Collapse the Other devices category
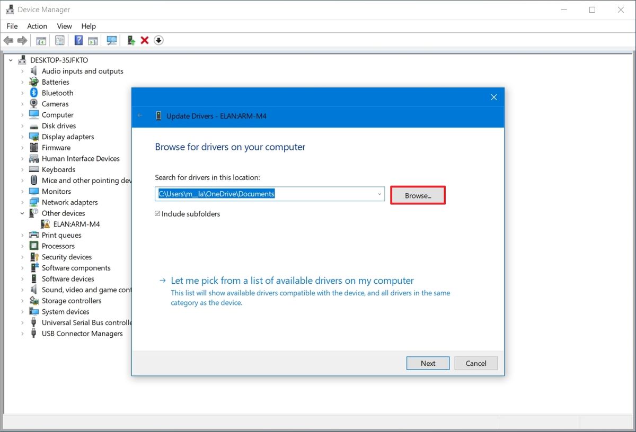This screenshot has height=432, width=636. coord(22,213)
